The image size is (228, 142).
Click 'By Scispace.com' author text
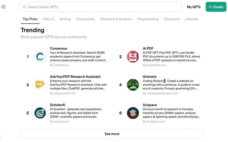154,122
